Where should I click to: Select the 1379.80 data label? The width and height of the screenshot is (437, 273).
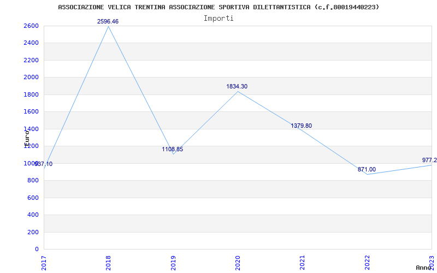302,126
